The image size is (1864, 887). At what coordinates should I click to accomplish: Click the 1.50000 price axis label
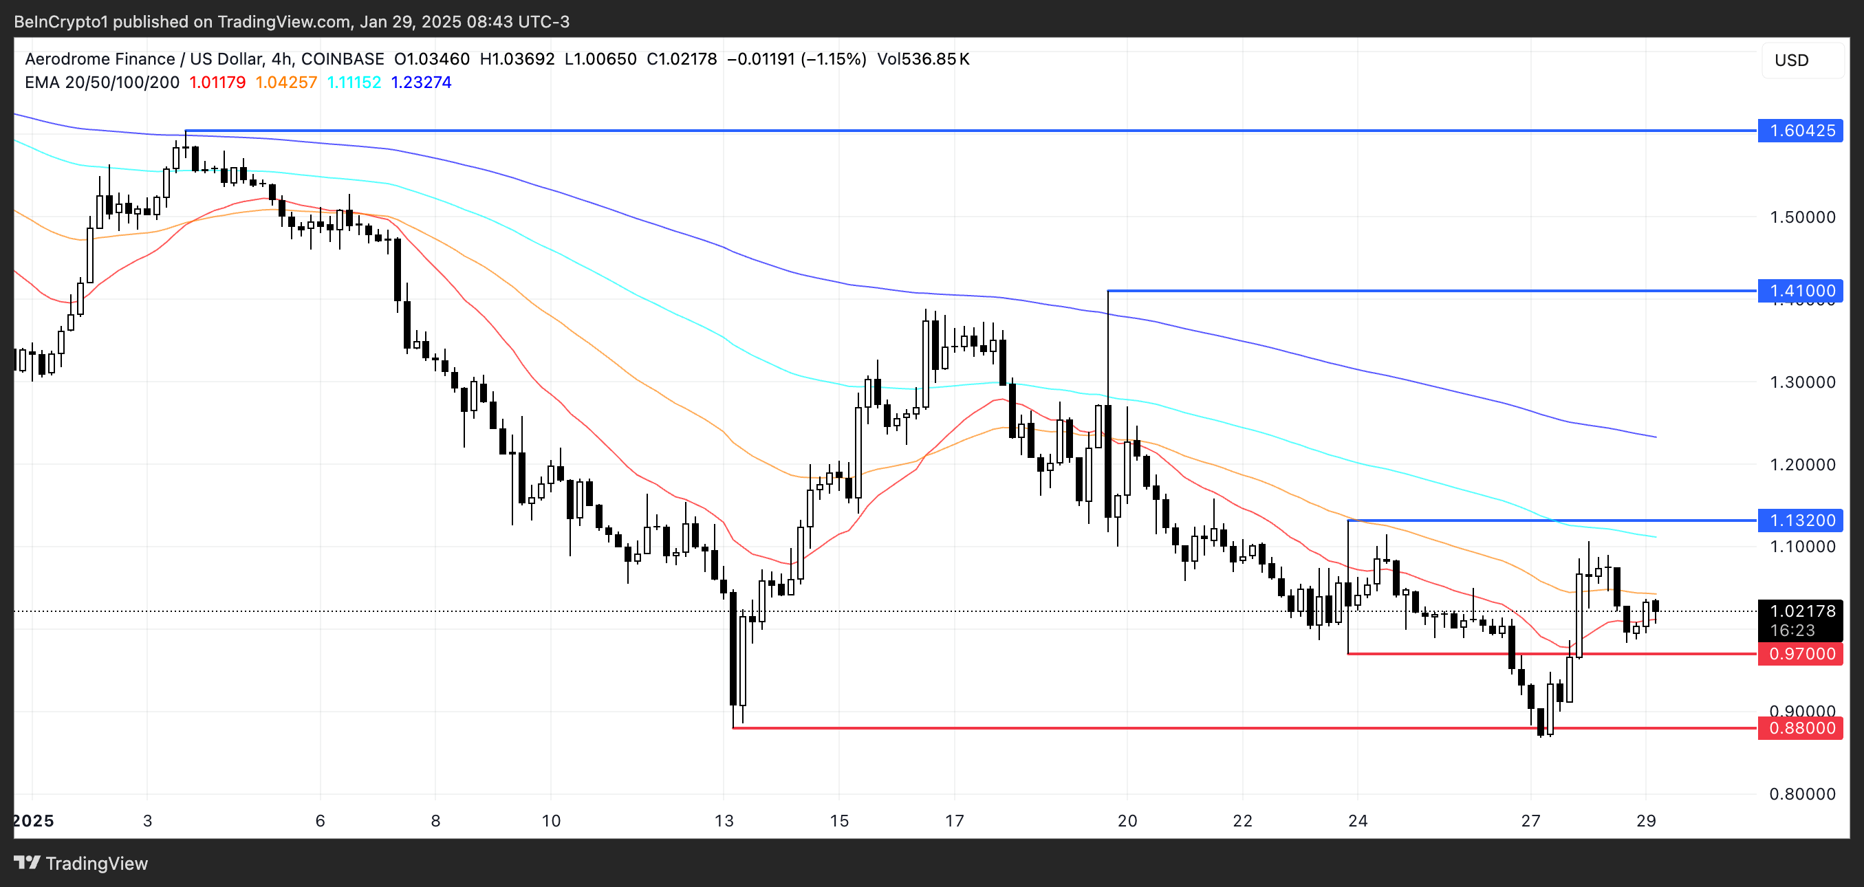pyautogui.click(x=1803, y=217)
